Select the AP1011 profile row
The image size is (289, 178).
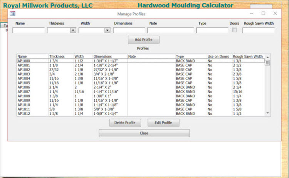click(141, 109)
